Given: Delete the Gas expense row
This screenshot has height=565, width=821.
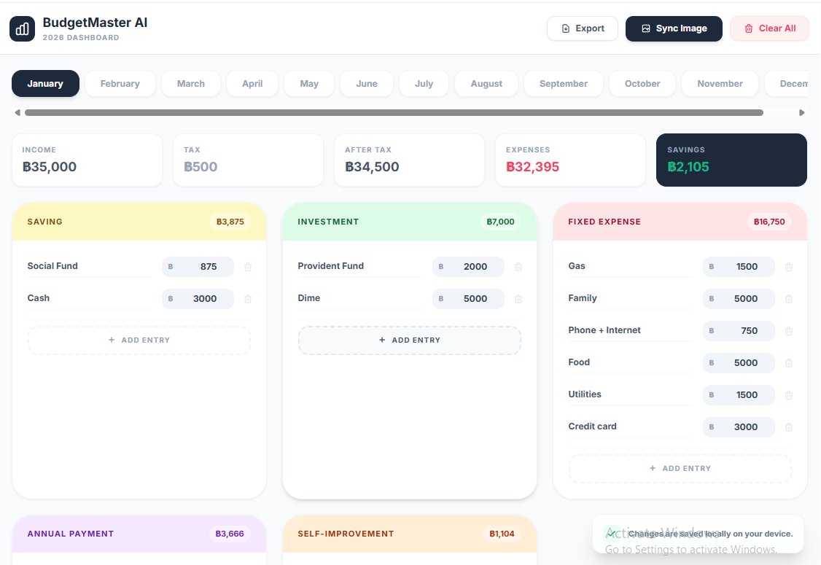Looking at the screenshot, I should [x=789, y=267].
